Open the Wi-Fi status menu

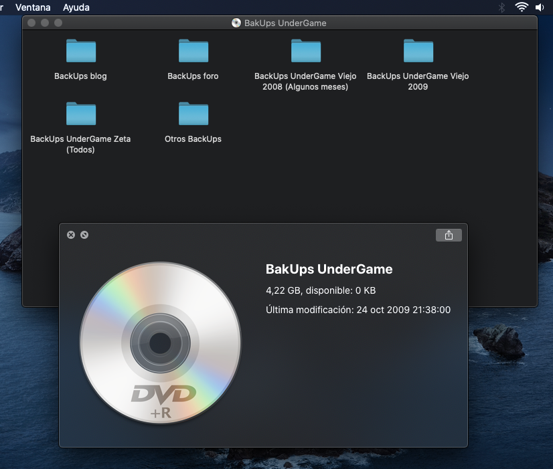(x=522, y=7)
